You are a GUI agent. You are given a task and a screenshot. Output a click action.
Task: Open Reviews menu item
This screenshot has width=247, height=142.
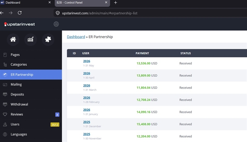point(31,114)
